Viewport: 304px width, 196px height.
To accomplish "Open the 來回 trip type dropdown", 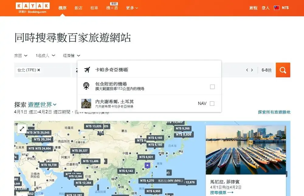I will pos(21,56).
